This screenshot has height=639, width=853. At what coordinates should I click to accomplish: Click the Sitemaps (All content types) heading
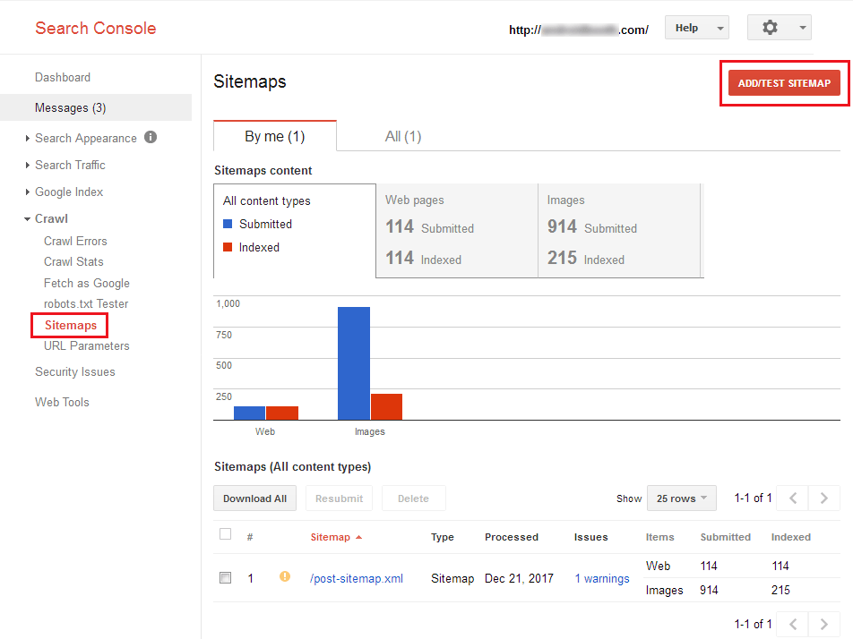(292, 466)
